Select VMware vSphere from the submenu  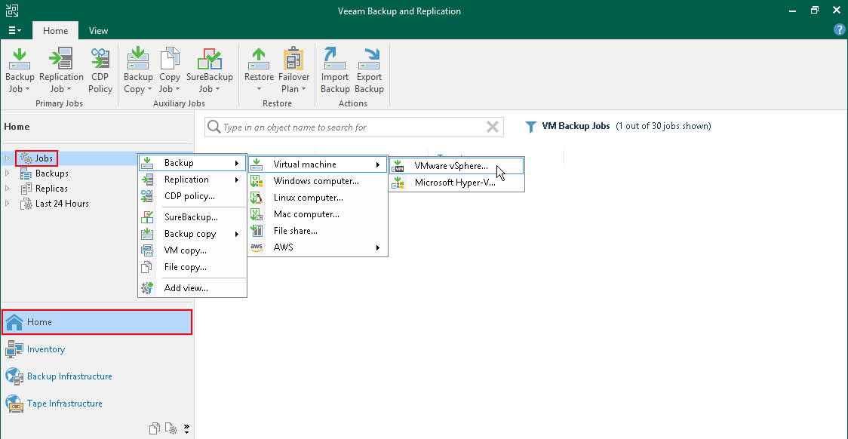coord(450,166)
